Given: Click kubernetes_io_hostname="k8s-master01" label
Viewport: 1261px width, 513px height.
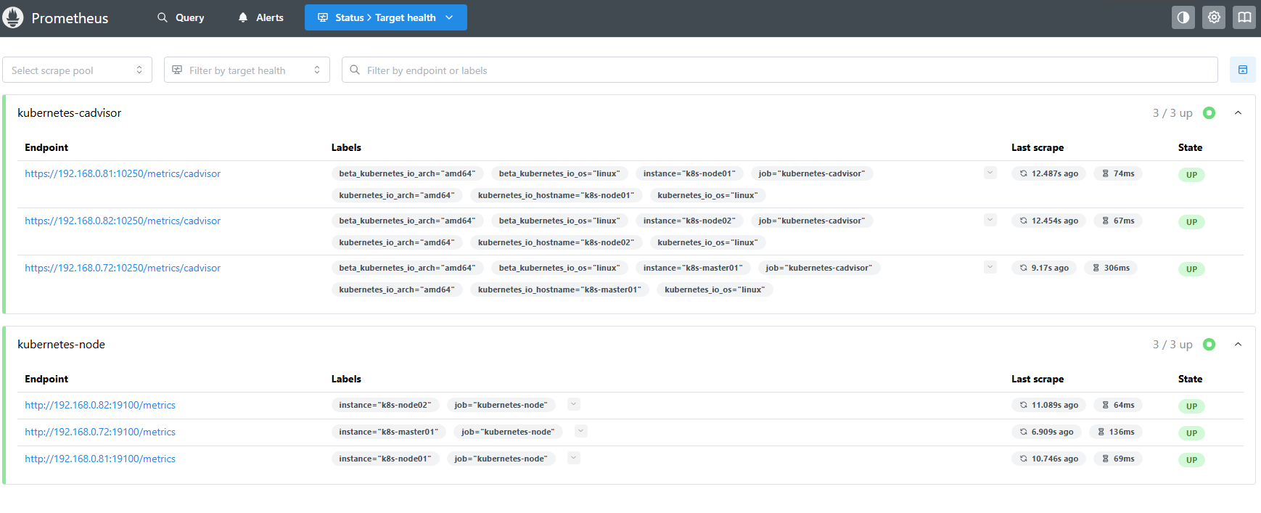Looking at the screenshot, I should tap(559, 290).
